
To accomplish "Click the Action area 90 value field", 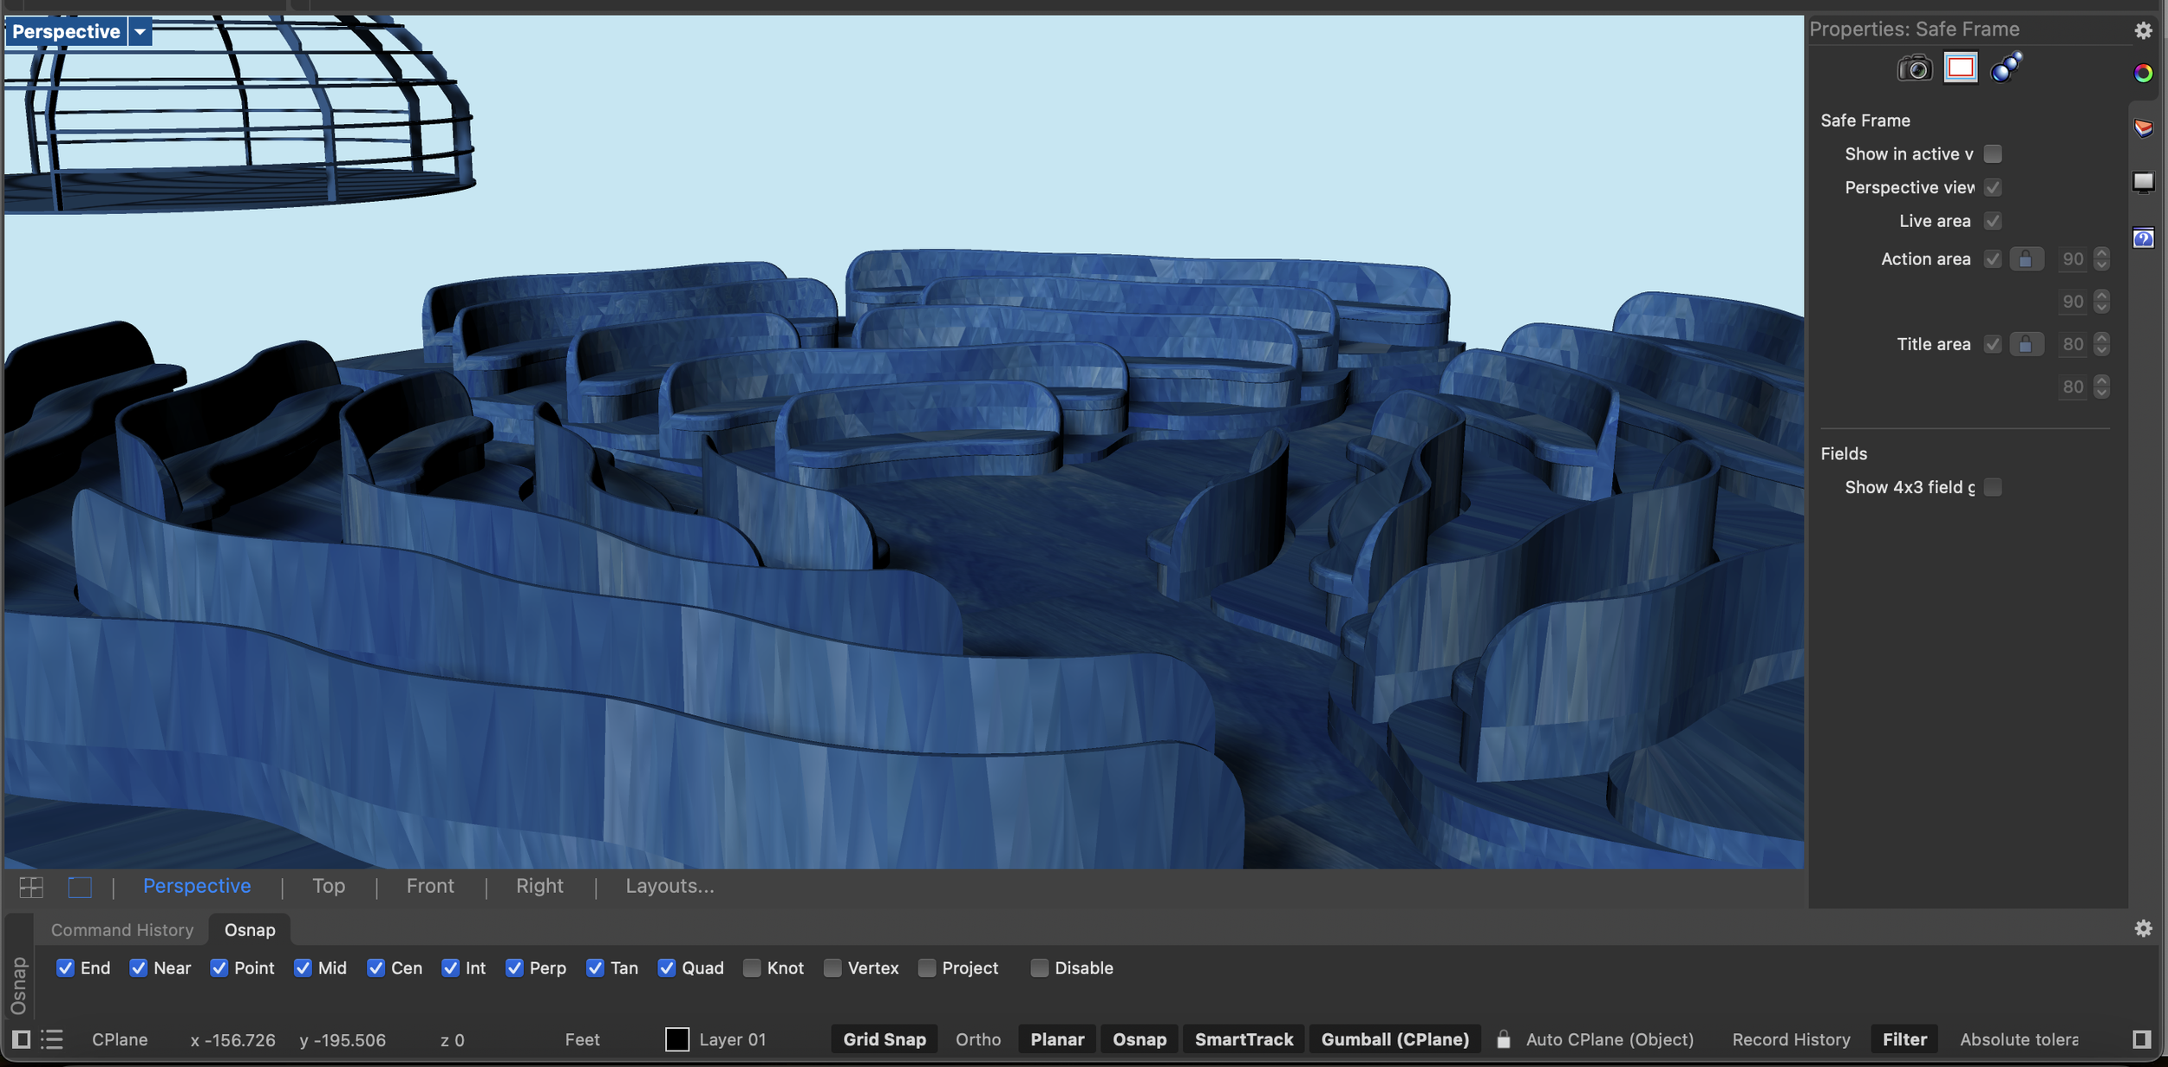I will 2074,258.
